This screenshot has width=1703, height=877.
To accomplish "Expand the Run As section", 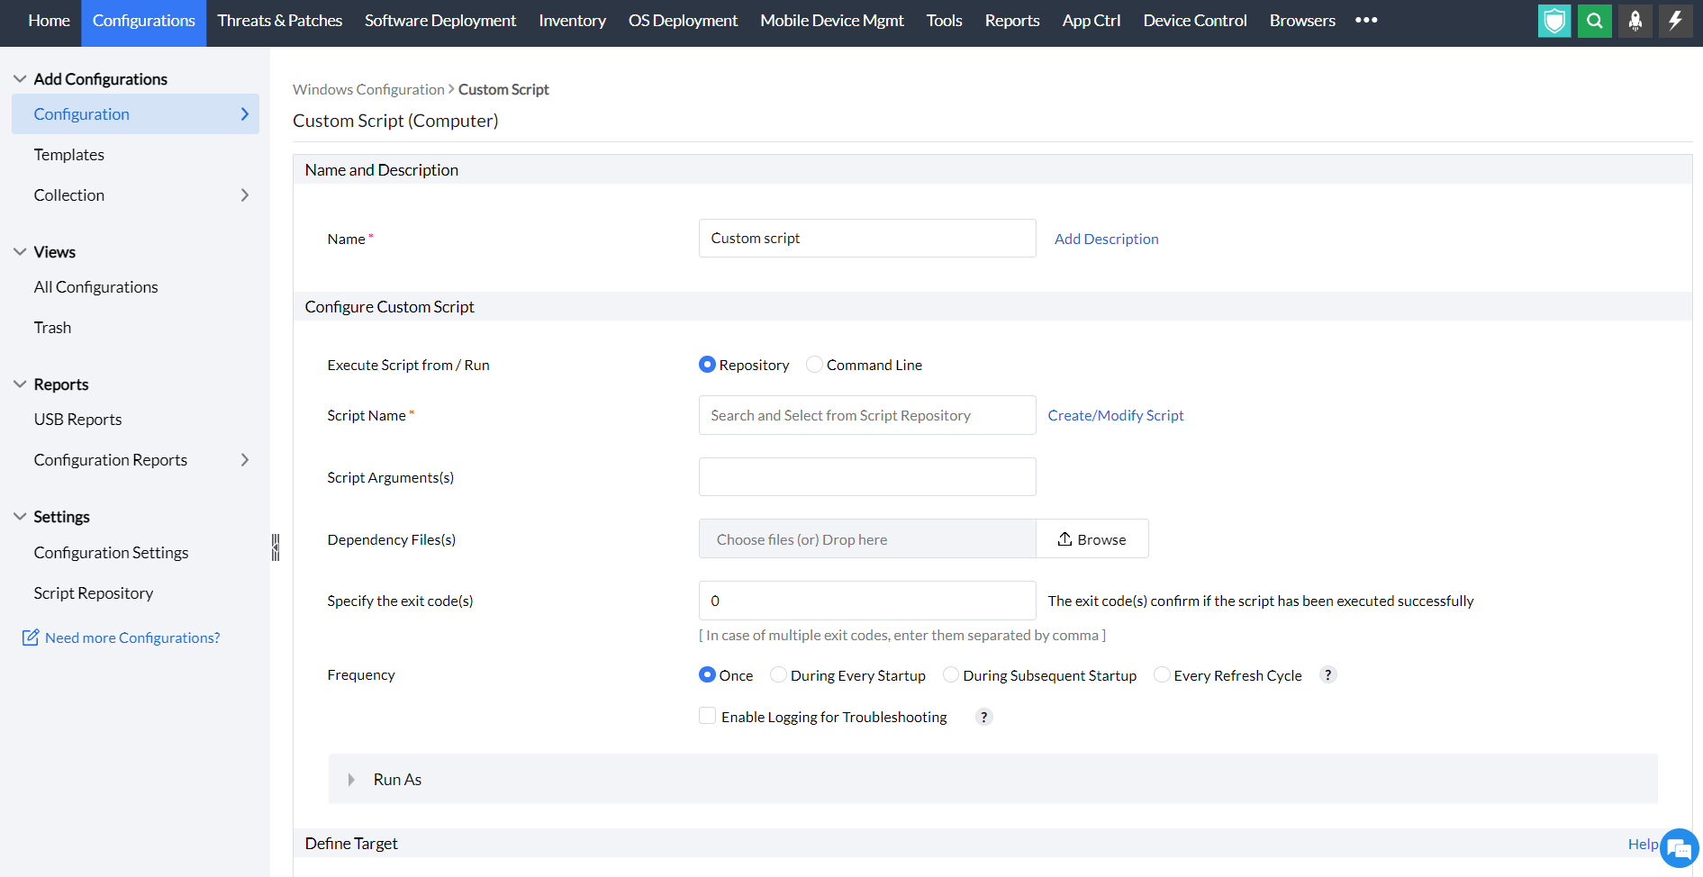I will pyautogui.click(x=351, y=780).
